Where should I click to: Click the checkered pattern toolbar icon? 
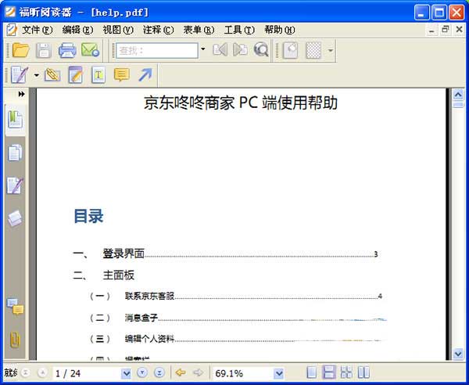click(313, 50)
